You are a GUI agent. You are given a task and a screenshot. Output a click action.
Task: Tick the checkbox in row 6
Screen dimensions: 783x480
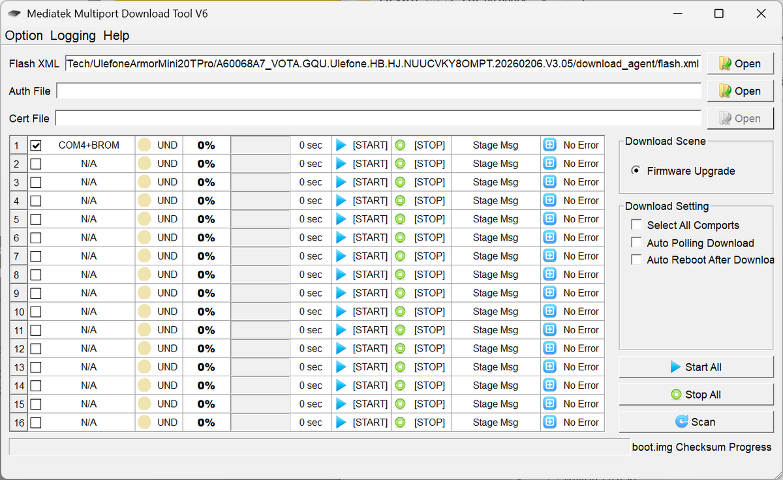(x=36, y=237)
